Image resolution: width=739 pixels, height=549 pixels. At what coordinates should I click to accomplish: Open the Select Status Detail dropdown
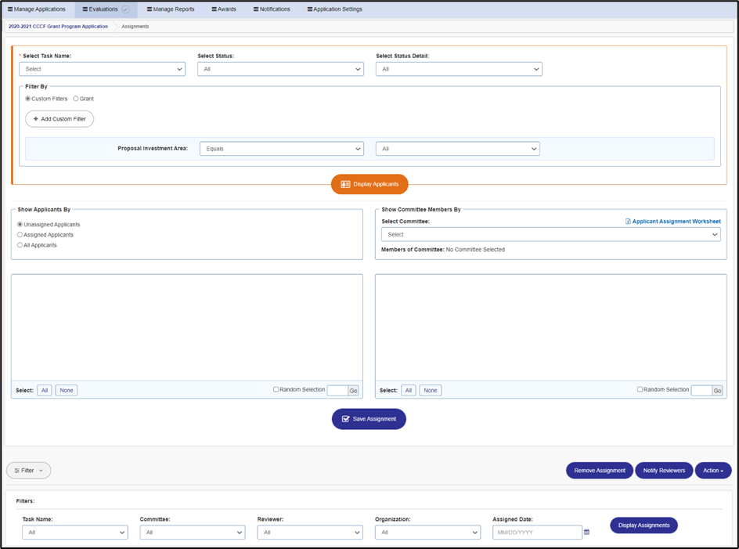[459, 69]
